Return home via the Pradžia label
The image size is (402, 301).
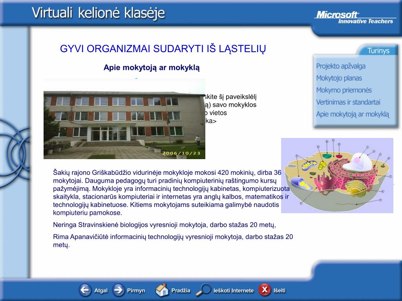(x=181, y=290)
